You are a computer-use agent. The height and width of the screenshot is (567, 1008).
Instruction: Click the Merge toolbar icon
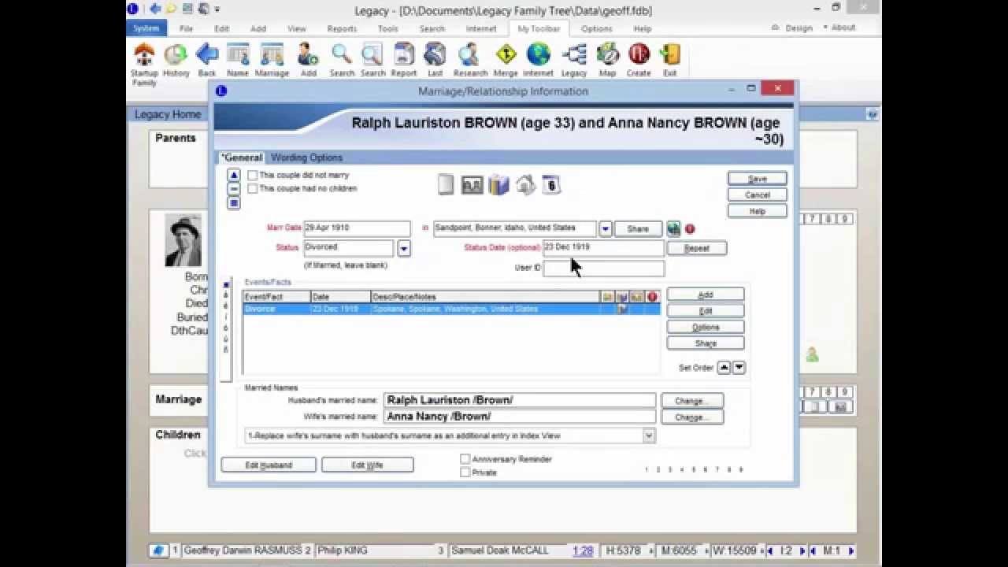pyautogui.click(x=506, y=61)
